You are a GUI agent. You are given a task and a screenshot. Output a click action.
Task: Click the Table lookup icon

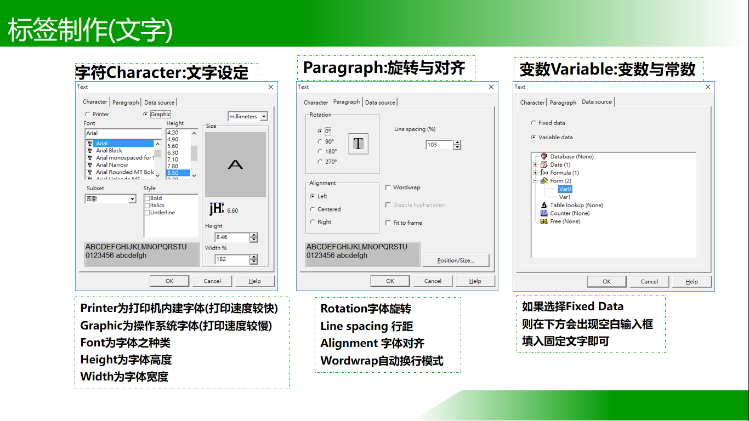pyautogui.click(x=544, y=205)
